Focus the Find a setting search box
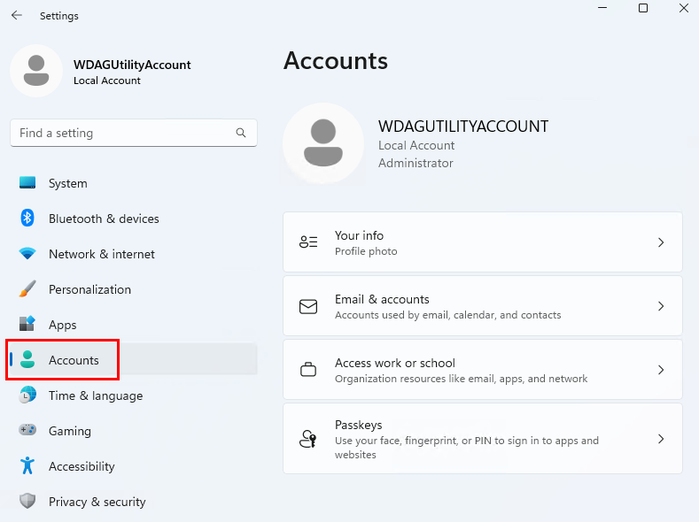The height and width of the screenshot is (522, 699). pyautogui.click(x=134, y=133)
